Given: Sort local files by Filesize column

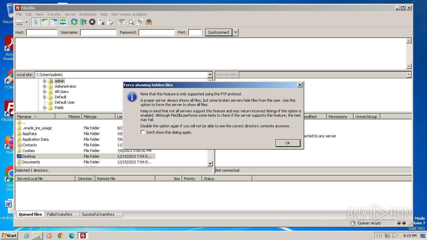Looking at the screenshot, I should tap(68, 117).
